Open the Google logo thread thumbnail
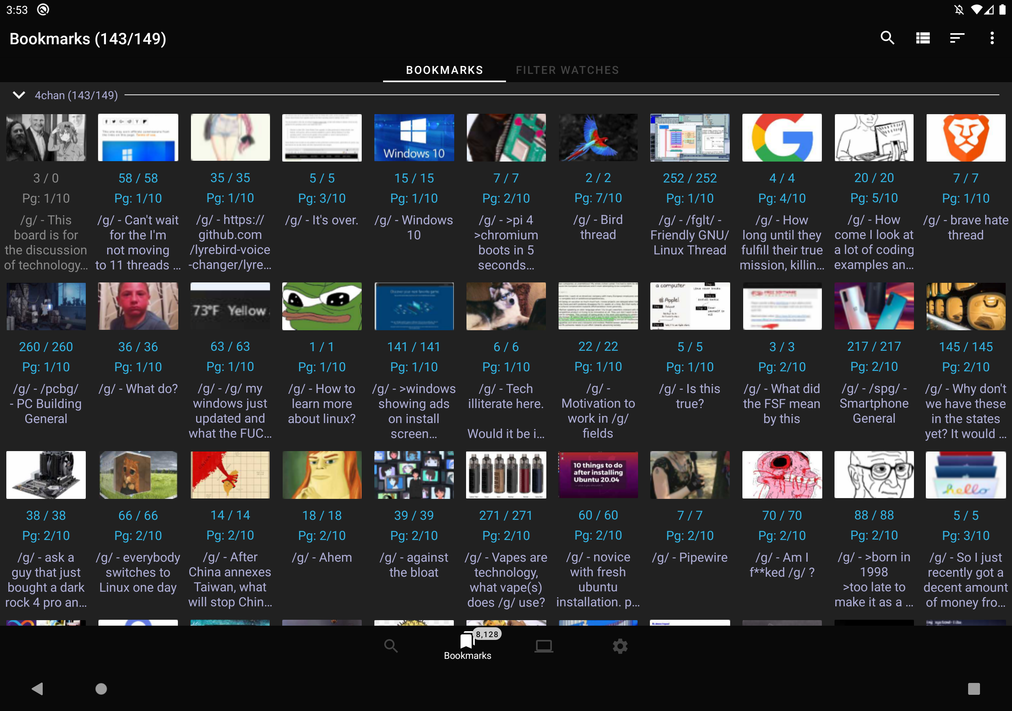 click(782, 137)
